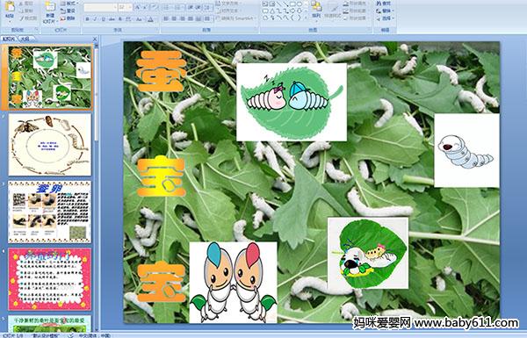
Task: Toggle italic formatting
Action: (95, 19)
